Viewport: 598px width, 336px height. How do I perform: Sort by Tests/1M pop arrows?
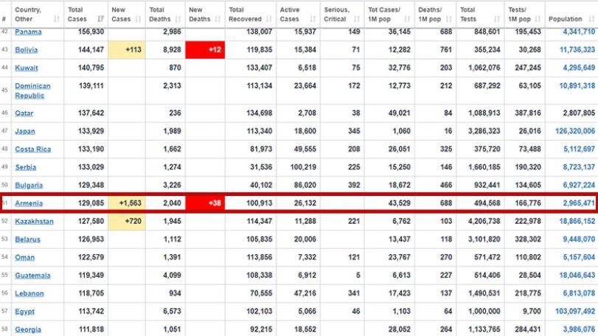pos(538,19)
